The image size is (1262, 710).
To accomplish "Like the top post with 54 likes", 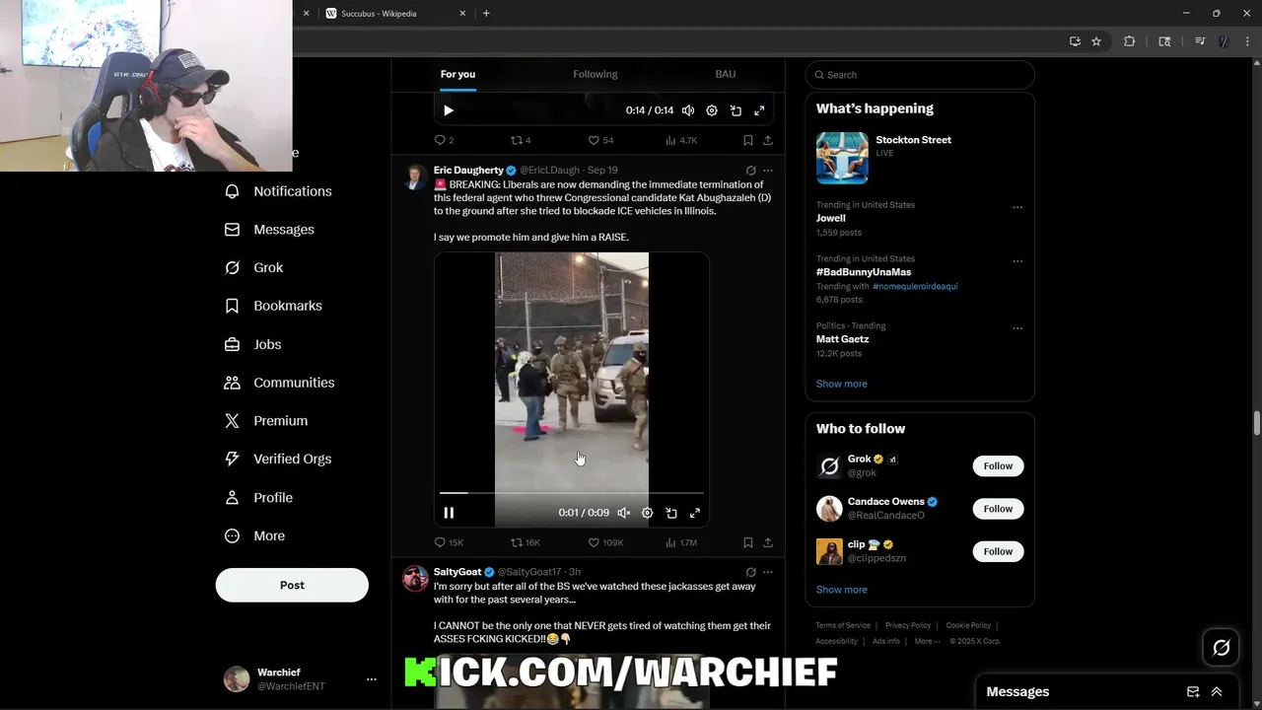I will point(600,140).
